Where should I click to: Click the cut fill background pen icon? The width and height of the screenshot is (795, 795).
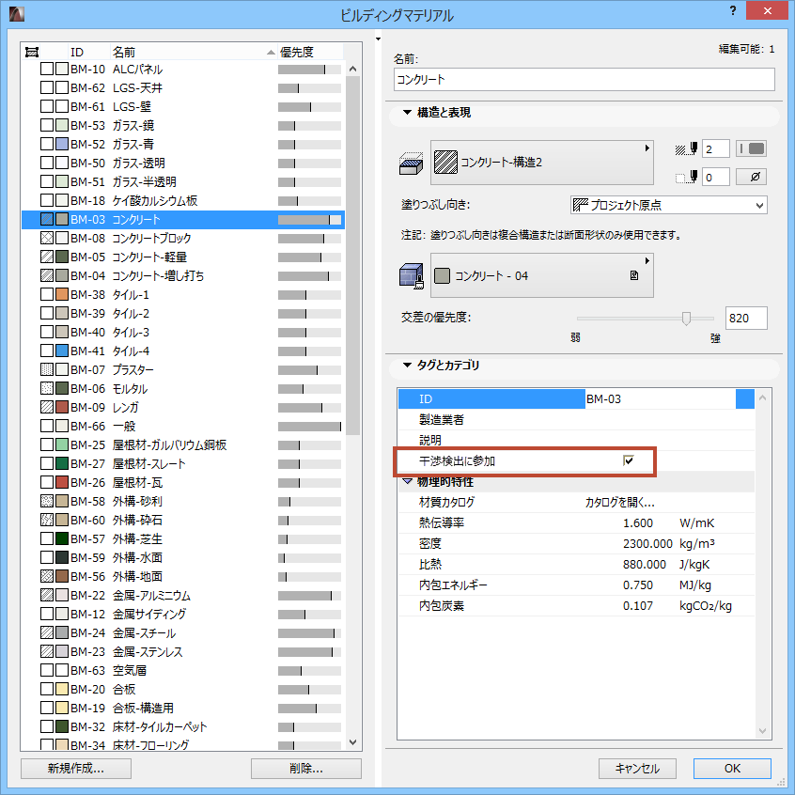(x=687, y=178)
